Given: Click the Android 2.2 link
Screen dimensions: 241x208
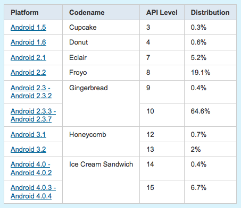Looking at the screenshot, I should click(28, 73).
